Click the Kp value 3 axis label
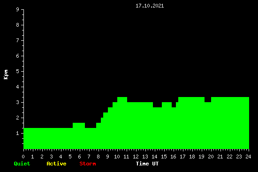258x172 pixels. tap(18, 102)
